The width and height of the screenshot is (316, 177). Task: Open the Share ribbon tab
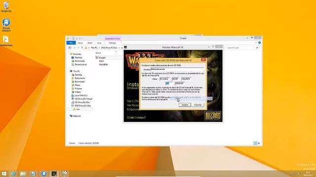90,43
